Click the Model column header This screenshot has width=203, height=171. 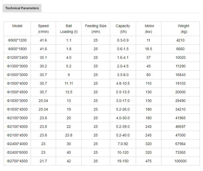pyautogui.click(x=17, y=26)
